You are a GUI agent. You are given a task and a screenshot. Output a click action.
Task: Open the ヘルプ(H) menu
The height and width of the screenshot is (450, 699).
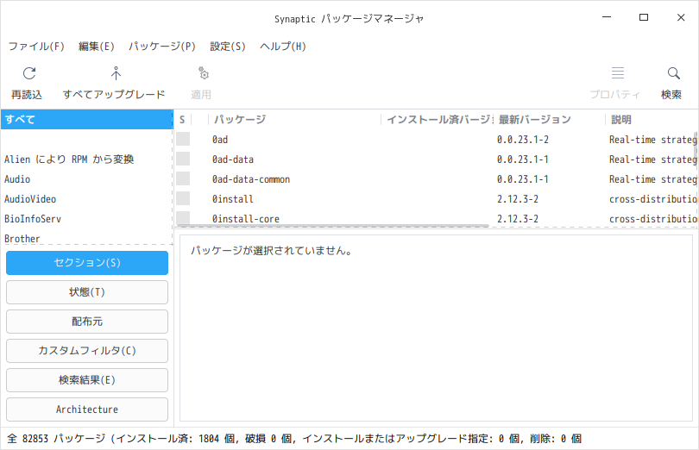pos(283,47)
